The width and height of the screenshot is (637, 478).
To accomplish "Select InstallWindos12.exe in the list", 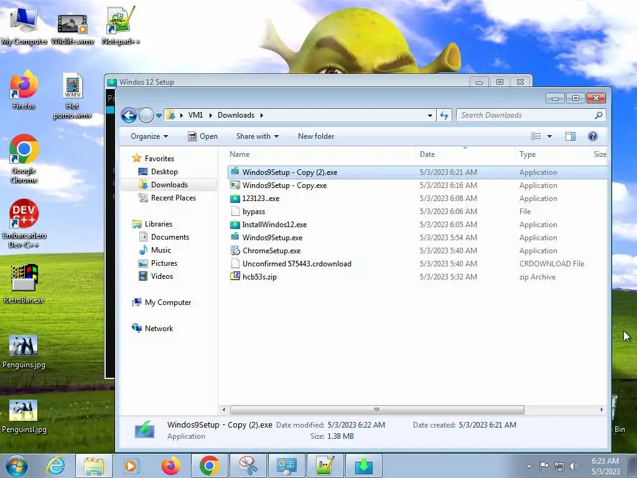I will click(x=417, y=224).
